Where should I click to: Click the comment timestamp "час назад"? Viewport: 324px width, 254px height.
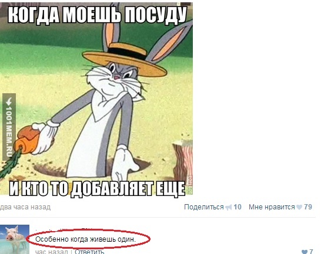51,252
